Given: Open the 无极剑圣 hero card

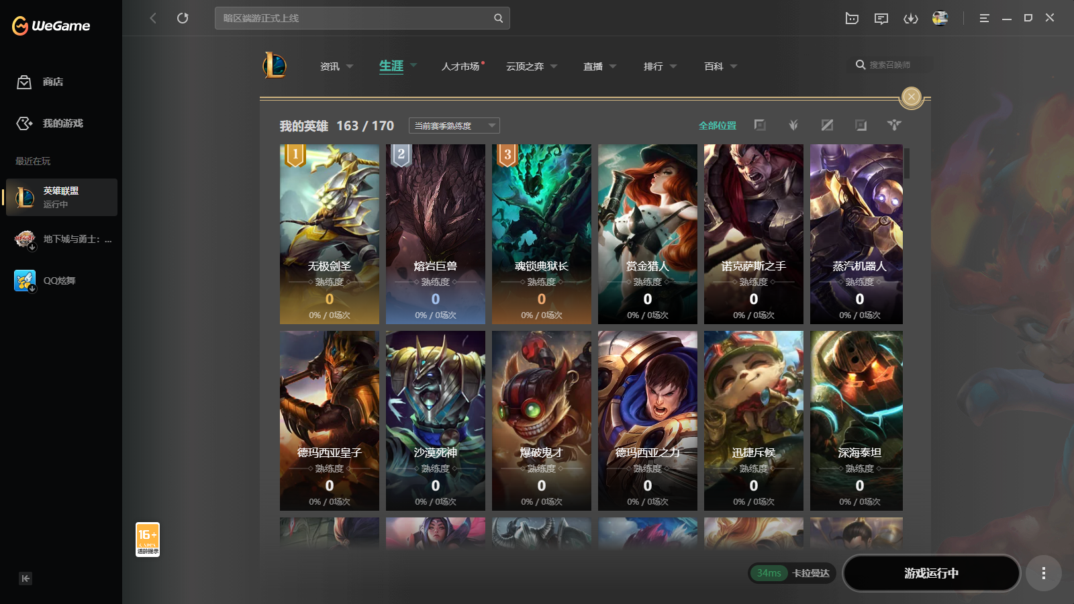Looking at the screenshot, I should pyautogui.click(x=330, y=234).
